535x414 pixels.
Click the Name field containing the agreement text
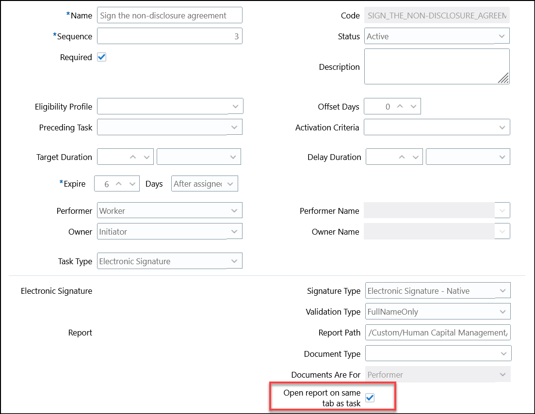170,15
